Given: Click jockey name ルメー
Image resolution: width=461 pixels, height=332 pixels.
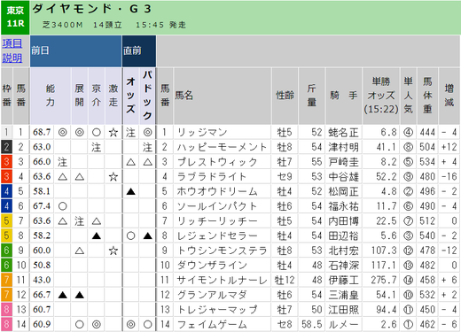Looking at the screenshot, I should click(x=343, y=324).
